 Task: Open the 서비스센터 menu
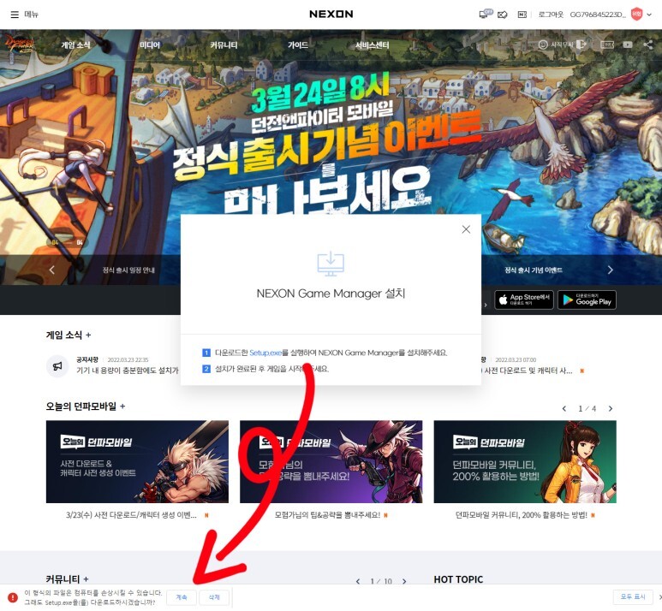tap(372, 44)
